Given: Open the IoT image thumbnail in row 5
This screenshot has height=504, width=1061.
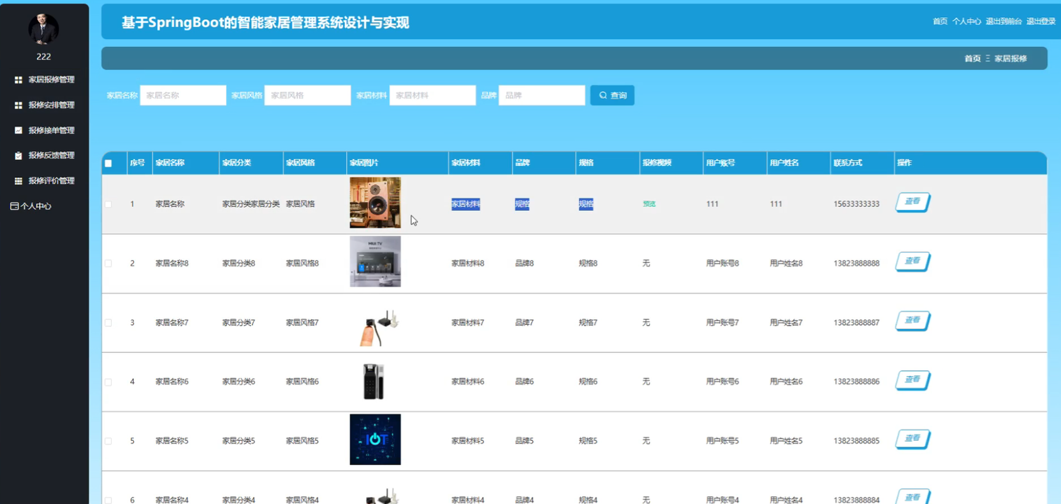Looking at the screenshot, I should 375,440.
